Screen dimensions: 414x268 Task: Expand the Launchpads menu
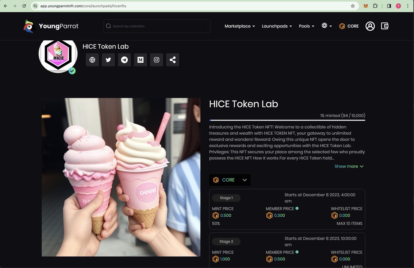(276, 26)
